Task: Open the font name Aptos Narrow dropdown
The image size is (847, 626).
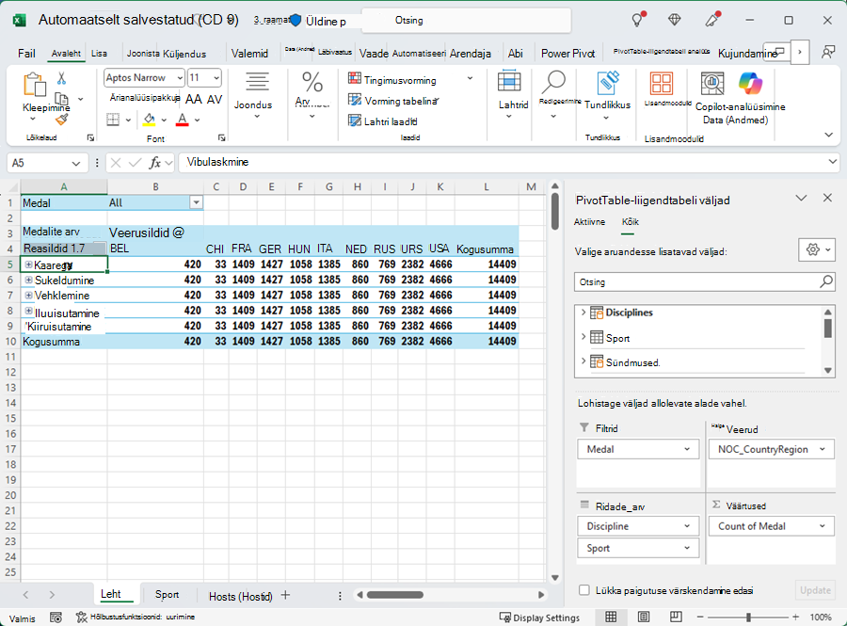Action: point(180,78)
